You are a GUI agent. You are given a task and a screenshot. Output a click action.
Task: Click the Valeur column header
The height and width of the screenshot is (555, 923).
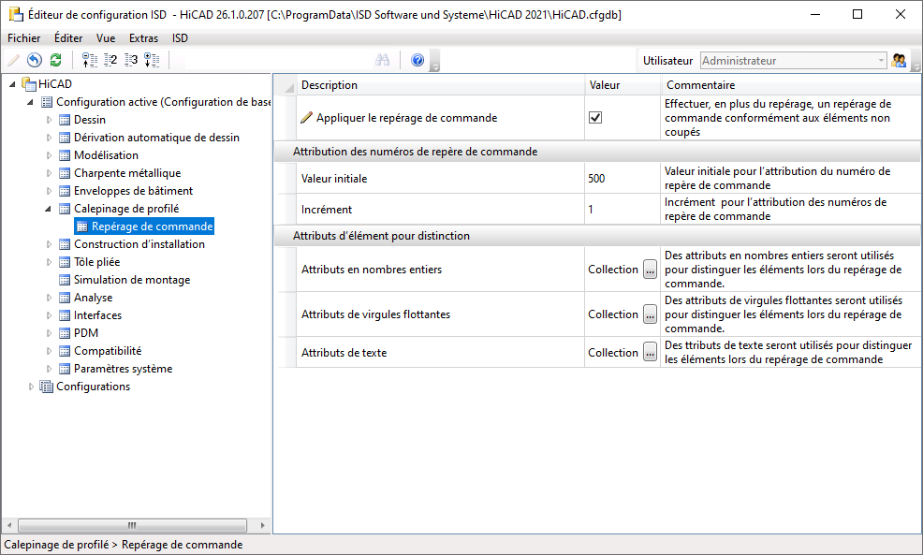(x=623, y=85)
